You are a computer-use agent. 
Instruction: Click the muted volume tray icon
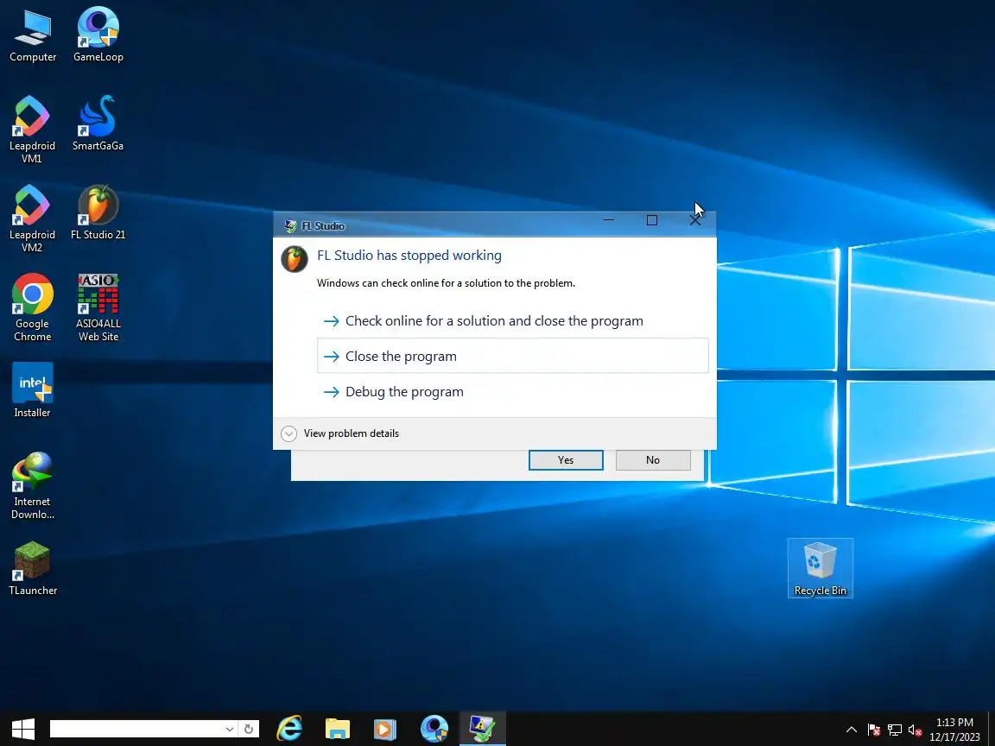(915, 730)
